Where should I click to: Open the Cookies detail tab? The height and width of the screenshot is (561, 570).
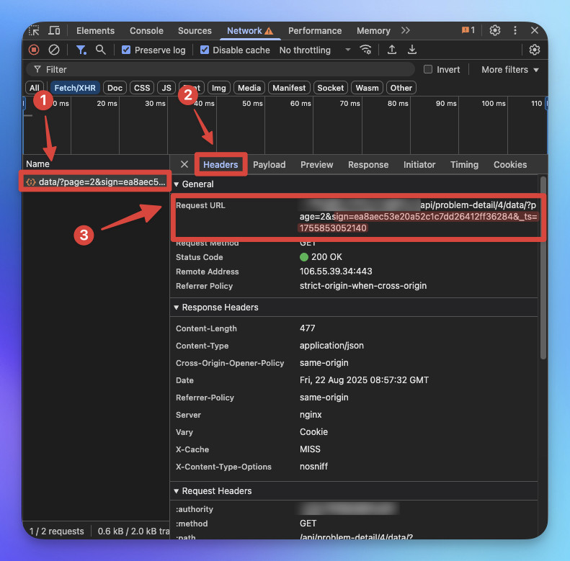point(510,165)
